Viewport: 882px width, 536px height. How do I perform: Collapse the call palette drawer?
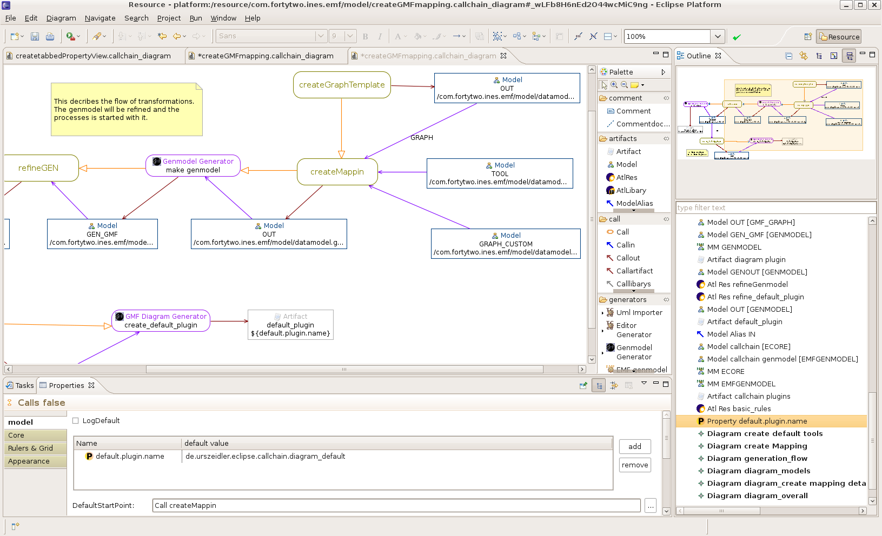[x=634, y=219]
